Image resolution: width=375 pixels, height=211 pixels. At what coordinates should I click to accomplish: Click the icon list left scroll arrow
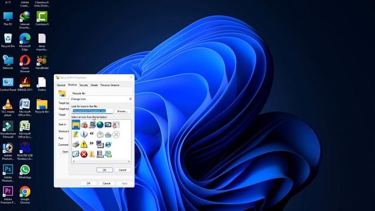coord(74,162)
